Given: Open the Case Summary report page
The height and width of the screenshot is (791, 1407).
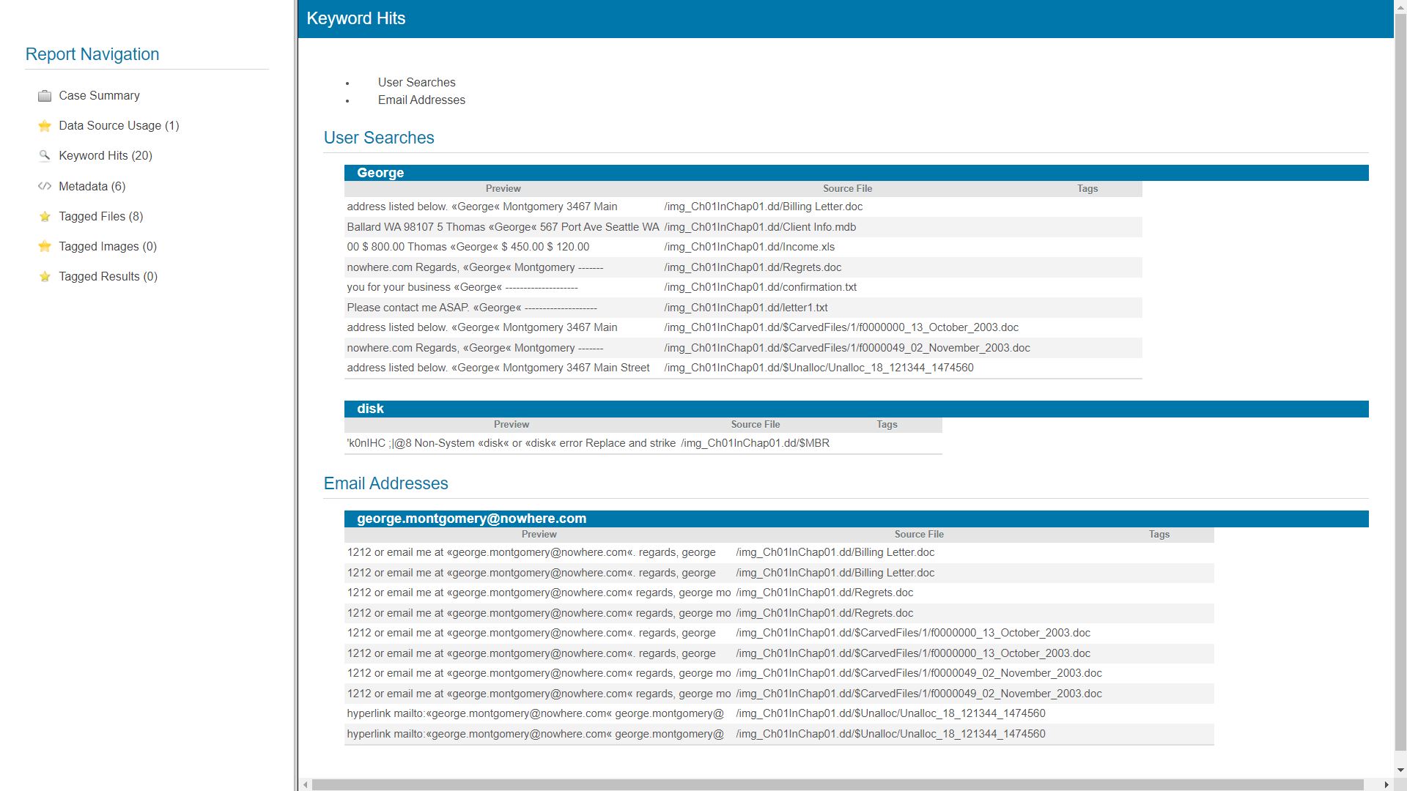Looking at the screenshot, I should click(99, 96).
